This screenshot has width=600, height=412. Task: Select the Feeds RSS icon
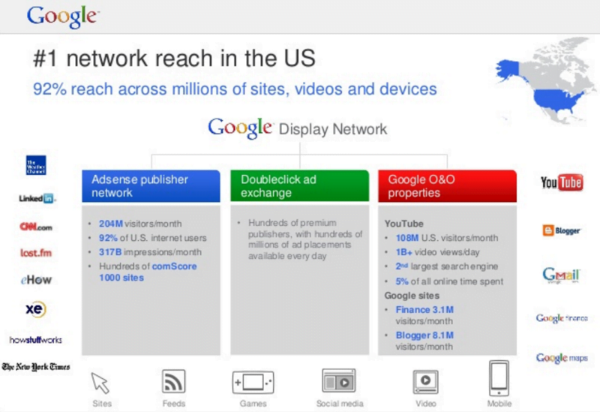[x=174, y=381]
